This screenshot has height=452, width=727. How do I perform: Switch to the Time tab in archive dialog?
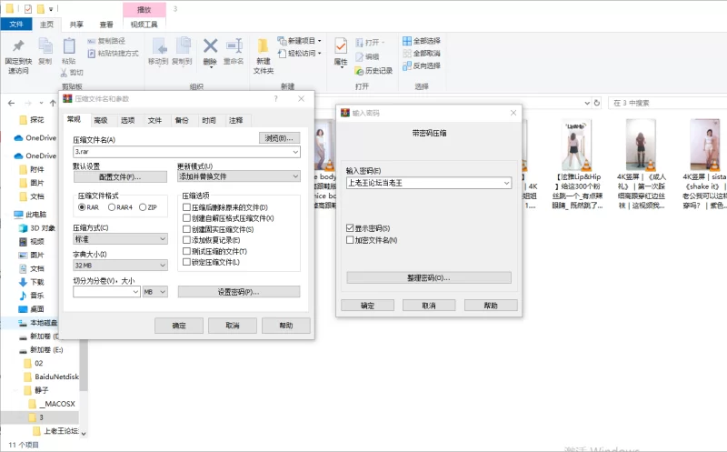pos(209,120)
